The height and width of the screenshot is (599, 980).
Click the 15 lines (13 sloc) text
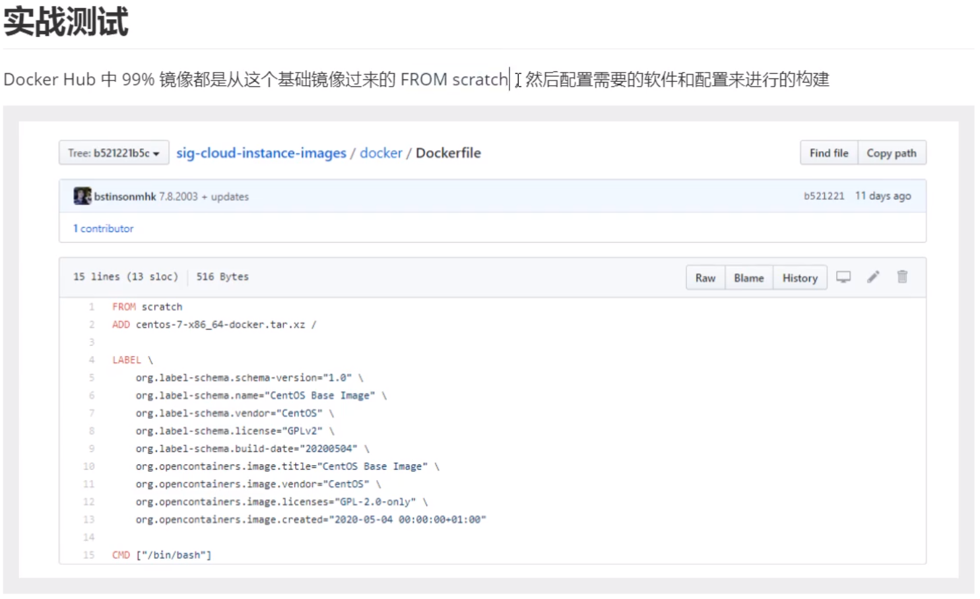125,277
